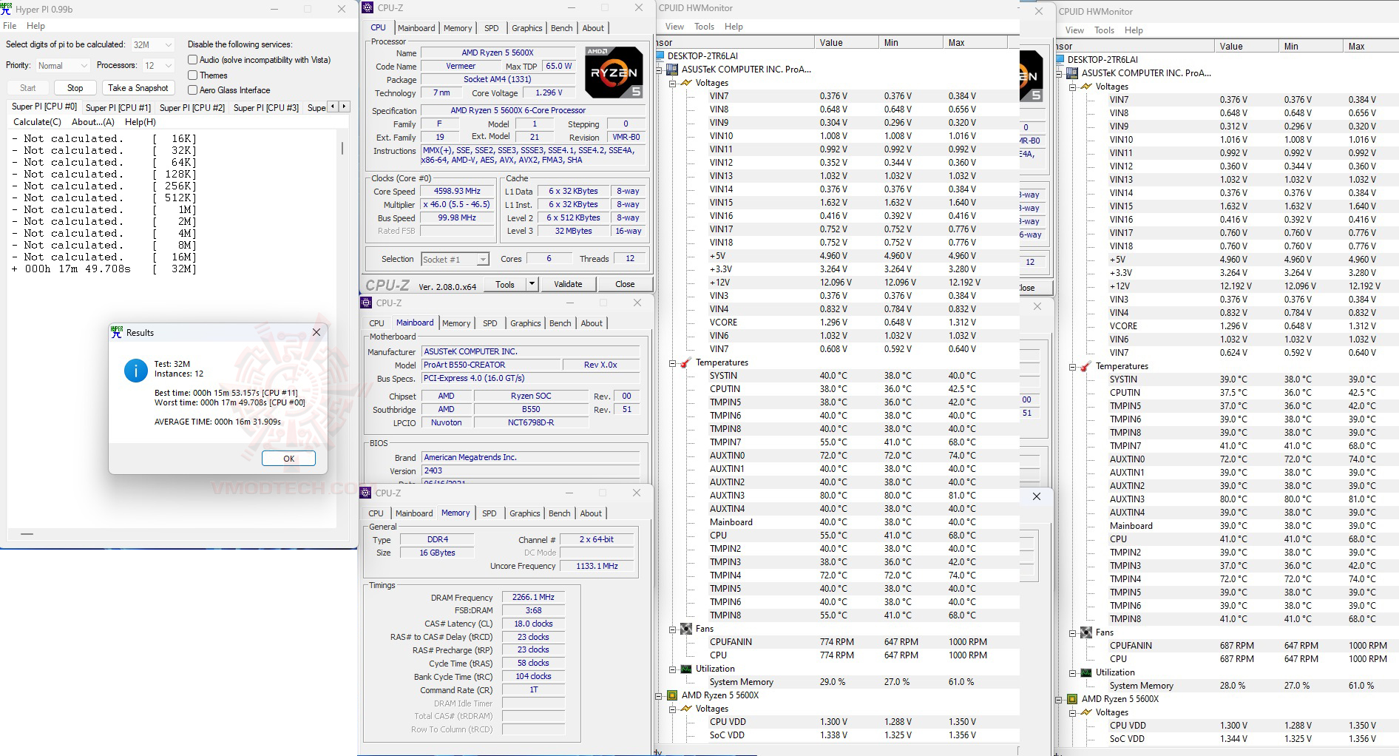Open Tools menu in left HWMonitor
The image size is (1399, 756).
(705, 27)
